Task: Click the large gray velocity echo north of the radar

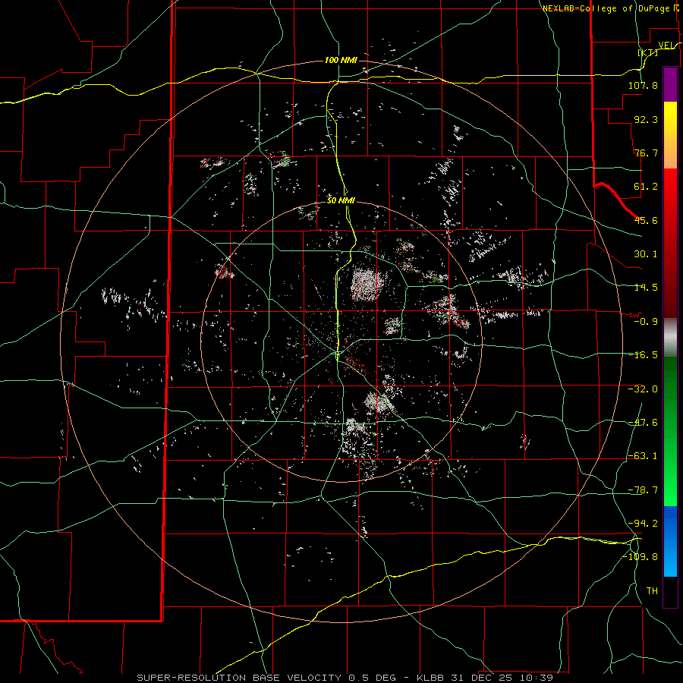Action: coord(367,285)
